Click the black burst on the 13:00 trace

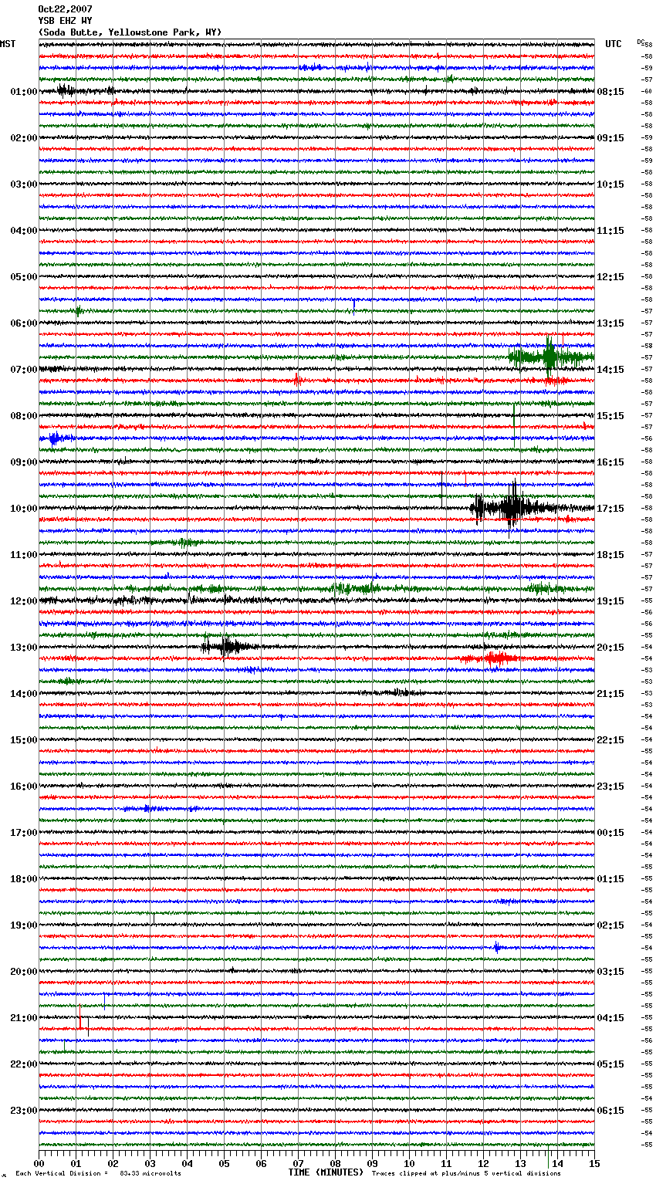coord(225,647)
